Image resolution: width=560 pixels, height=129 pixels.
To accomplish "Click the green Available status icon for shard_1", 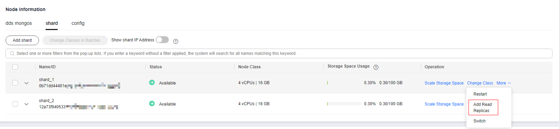I will coord(152,82).
